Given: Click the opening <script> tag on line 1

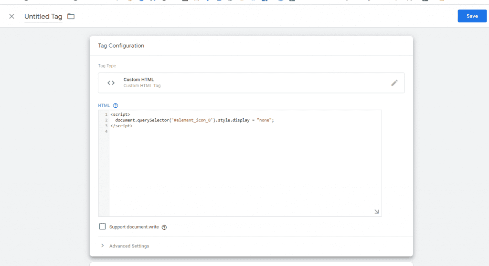Looking at the screenshot, I should tap(120, 114).
